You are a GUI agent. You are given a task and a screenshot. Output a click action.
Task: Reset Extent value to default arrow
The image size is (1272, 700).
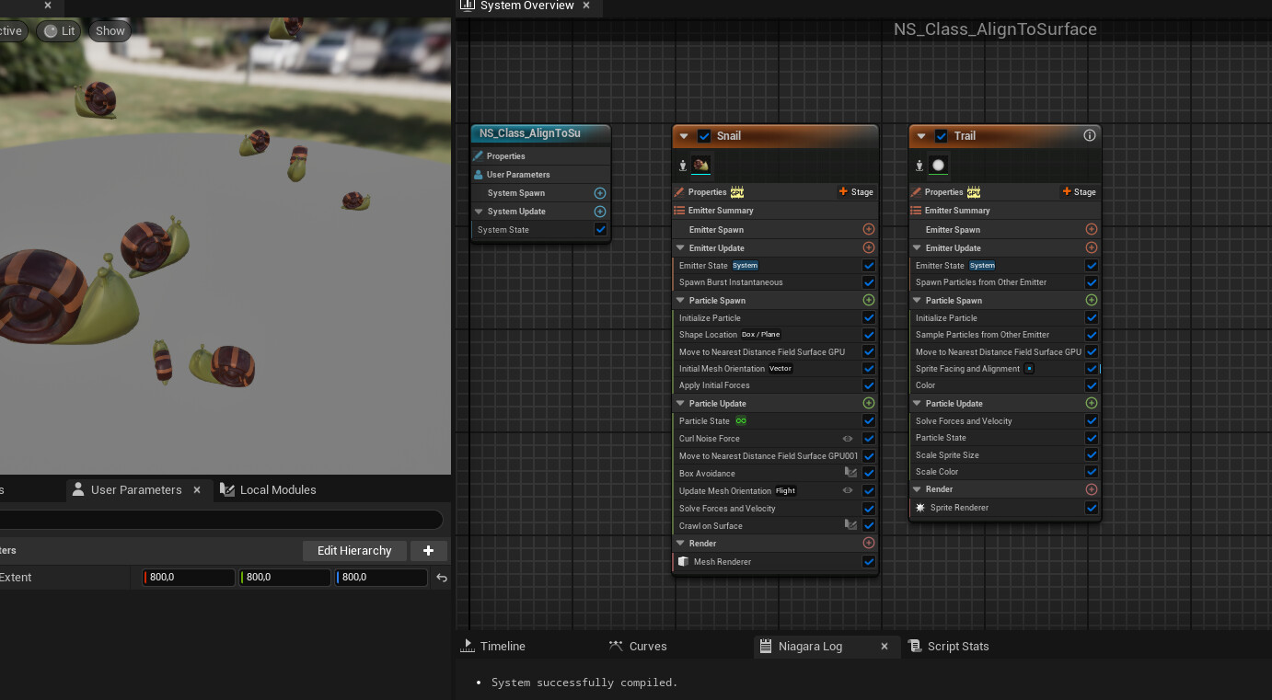pyautogui.click(x=442, y=578)
